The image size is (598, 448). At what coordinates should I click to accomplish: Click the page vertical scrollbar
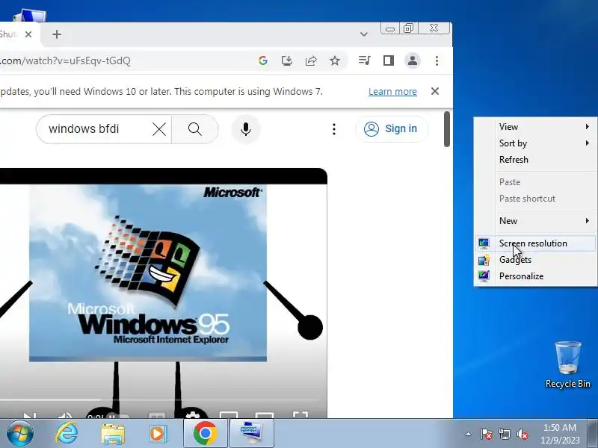point(447,129)
